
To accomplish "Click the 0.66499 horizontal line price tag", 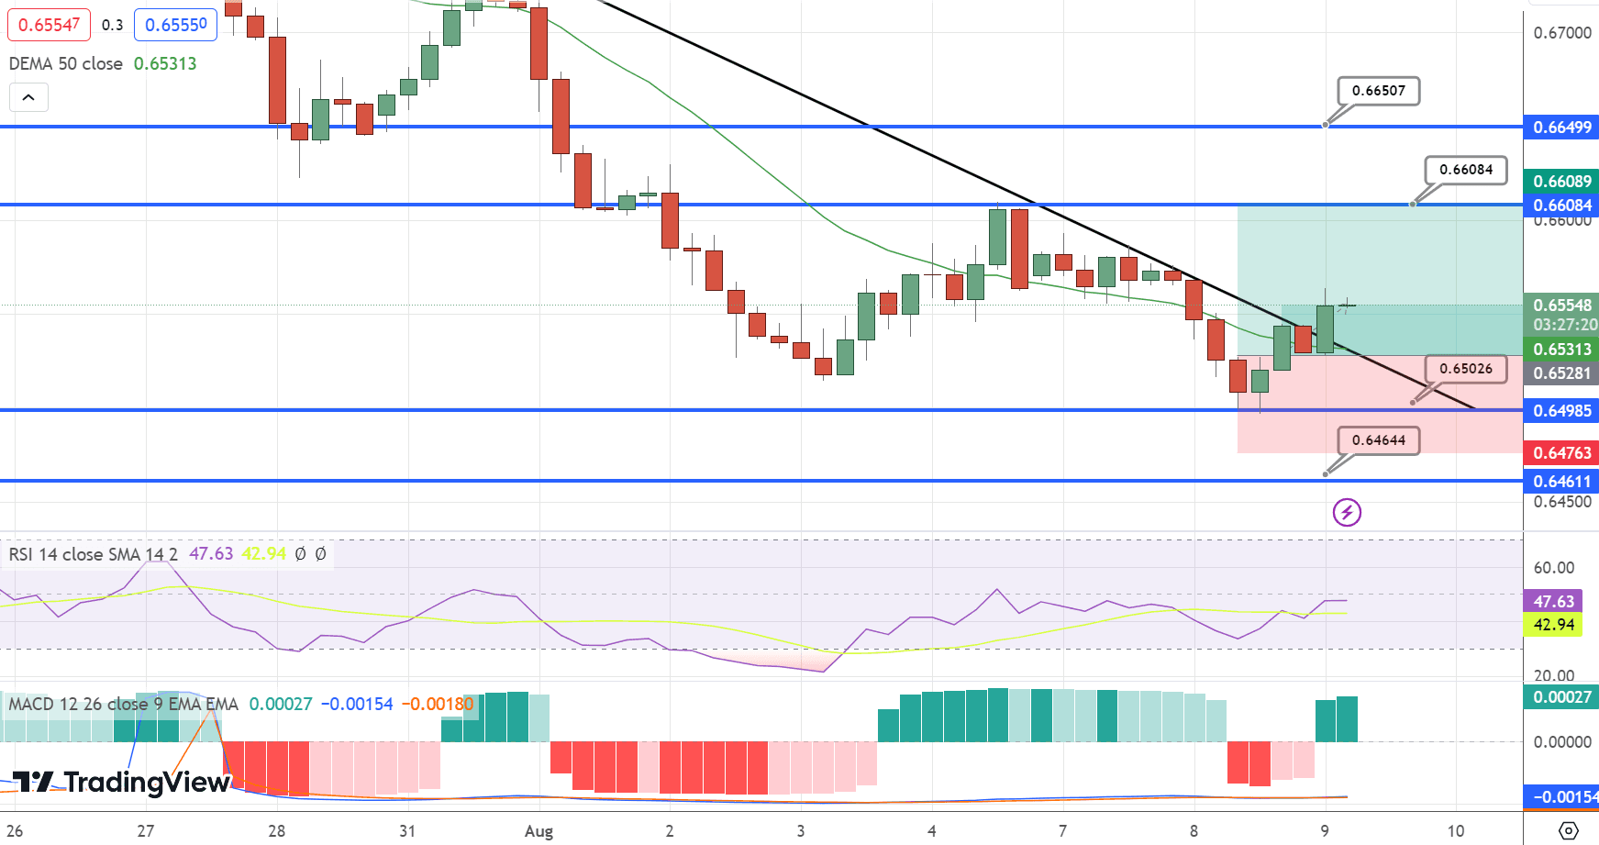I will click(1561, 128).
